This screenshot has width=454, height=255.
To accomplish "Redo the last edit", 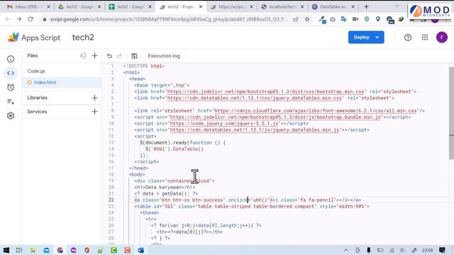I will coord(119,56).
